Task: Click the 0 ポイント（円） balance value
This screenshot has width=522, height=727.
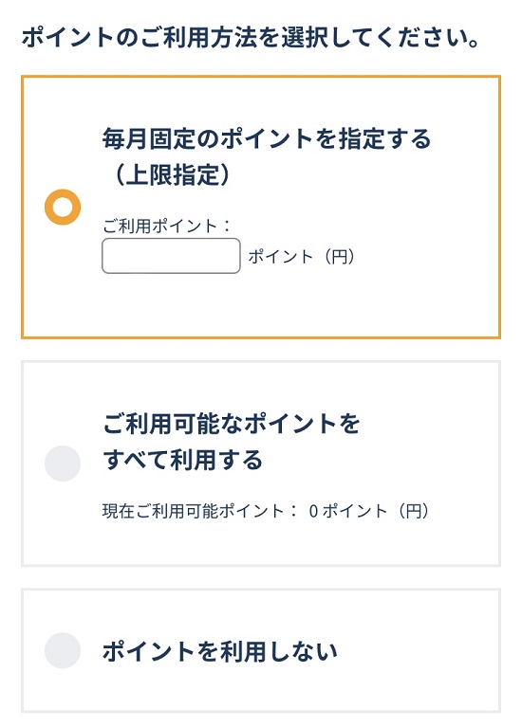Action: (369, 511)
